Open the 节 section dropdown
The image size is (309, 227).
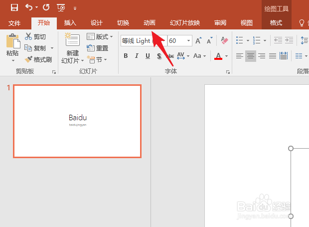tap(97, 59)
